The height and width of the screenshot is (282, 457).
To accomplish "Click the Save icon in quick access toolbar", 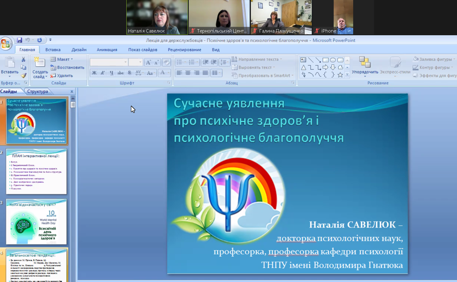I will [19, 40].
